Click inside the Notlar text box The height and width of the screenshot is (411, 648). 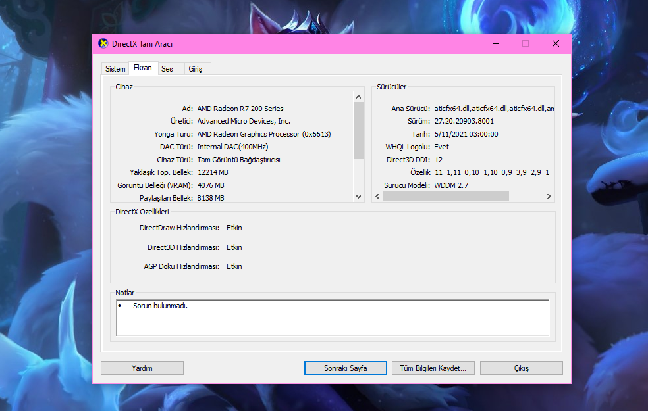click(x=333, y=318)
